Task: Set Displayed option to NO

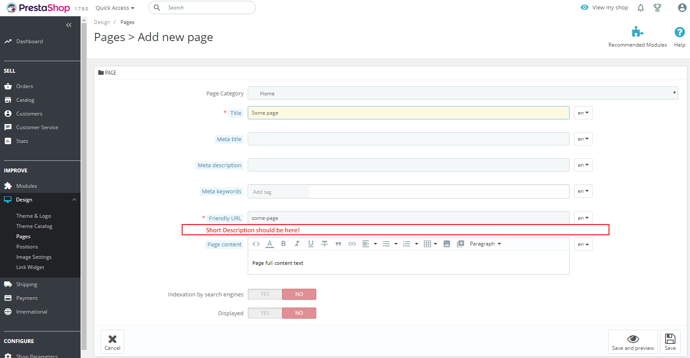Action: point(299,313)
